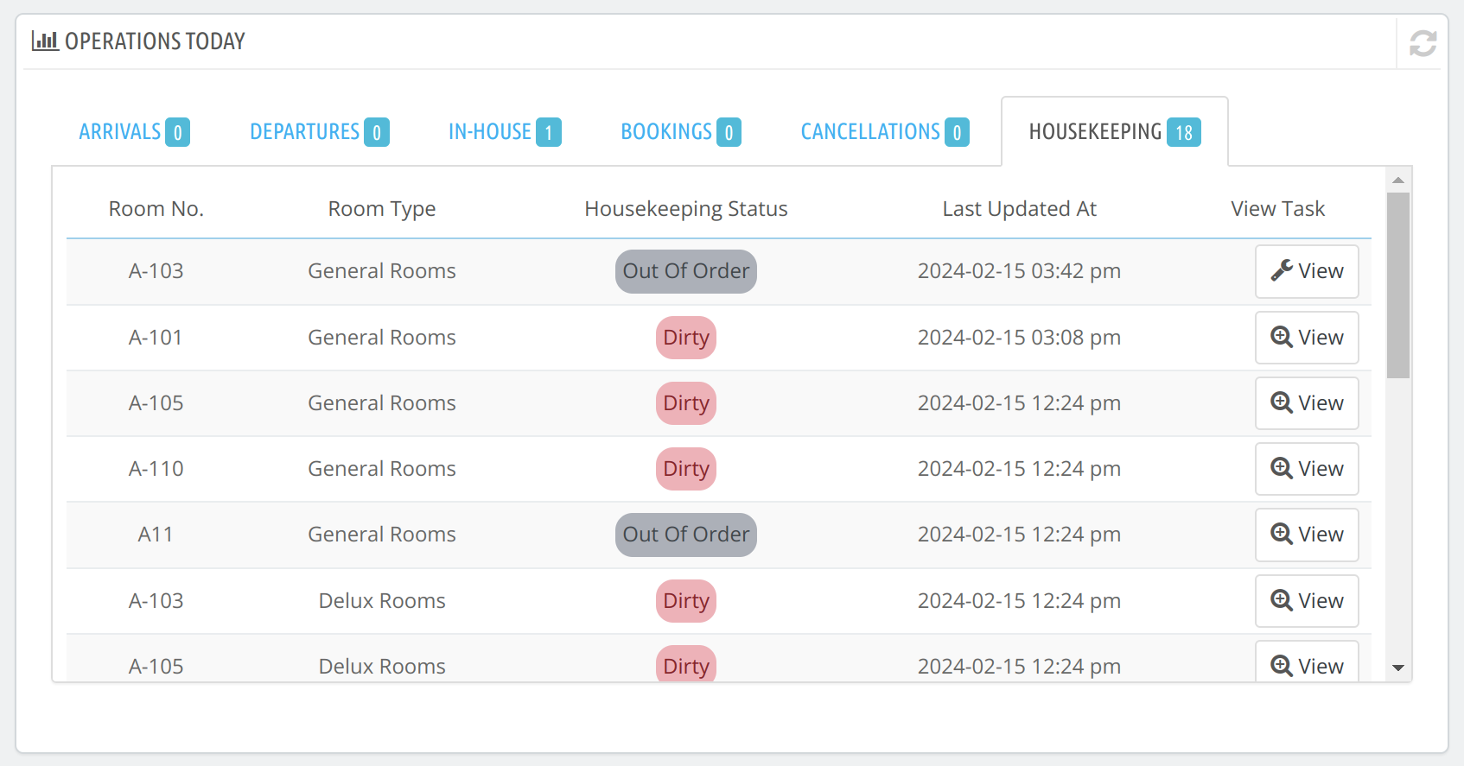Click the In-House count badge 1
Screen dimensions: 1464x766
click(549, 132)
